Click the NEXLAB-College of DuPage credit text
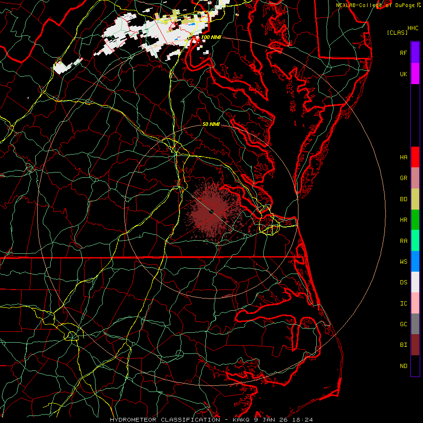 [378, 5]
